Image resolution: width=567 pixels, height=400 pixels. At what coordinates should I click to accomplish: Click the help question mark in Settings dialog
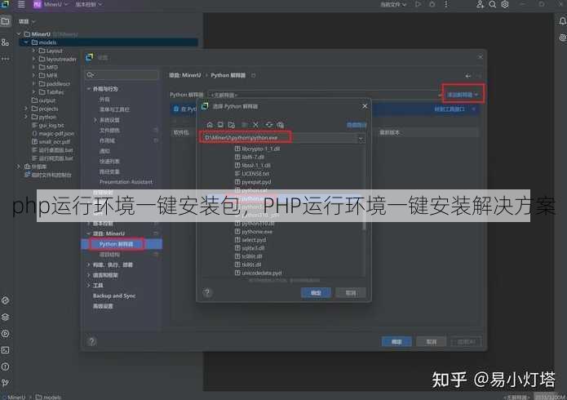pyautogui.click(x=92, y=341)
